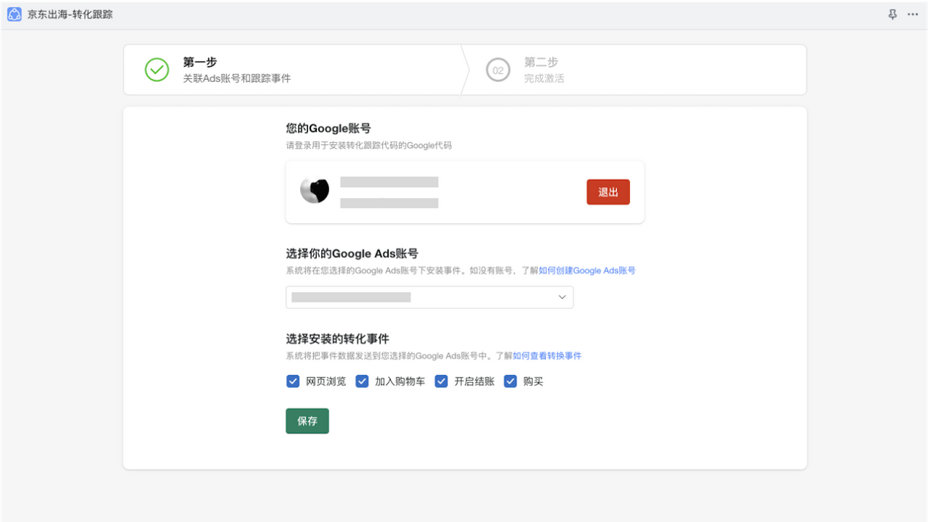Click 完成激活 subtitle text
Viewport: 928px width, 522px height.
[544, 78]
